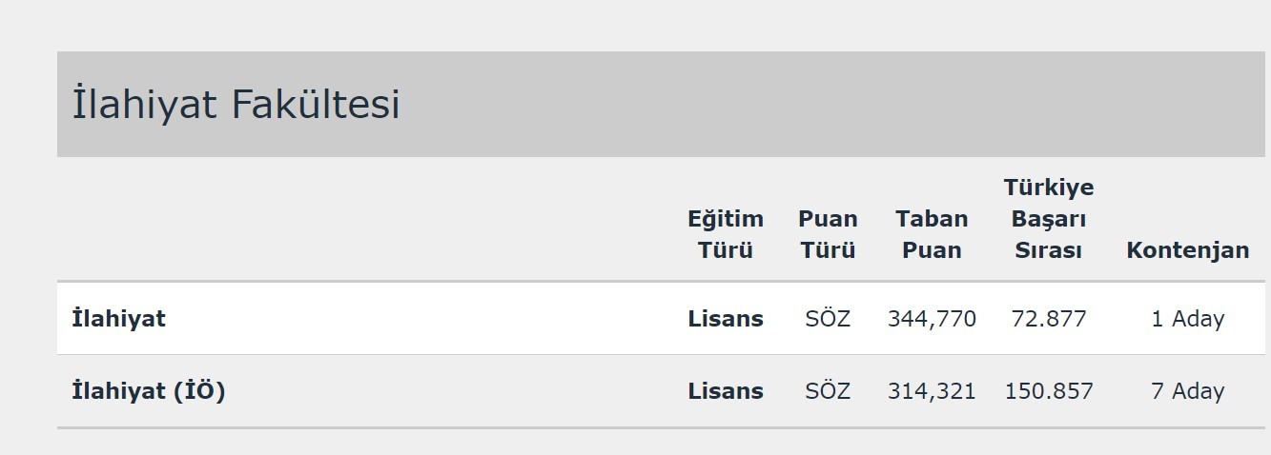This screenshot has height=455, width=1271.
Task: Click the İlahiyat Fakültesi section header
Action: click(236, 104)
